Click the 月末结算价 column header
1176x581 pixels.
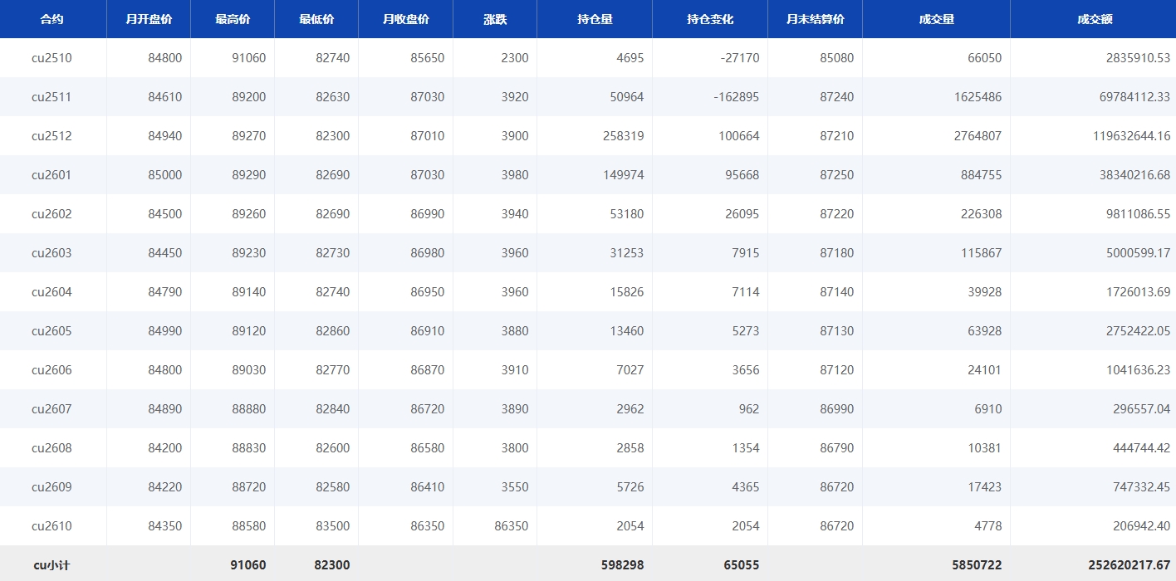tap(815, 19)
